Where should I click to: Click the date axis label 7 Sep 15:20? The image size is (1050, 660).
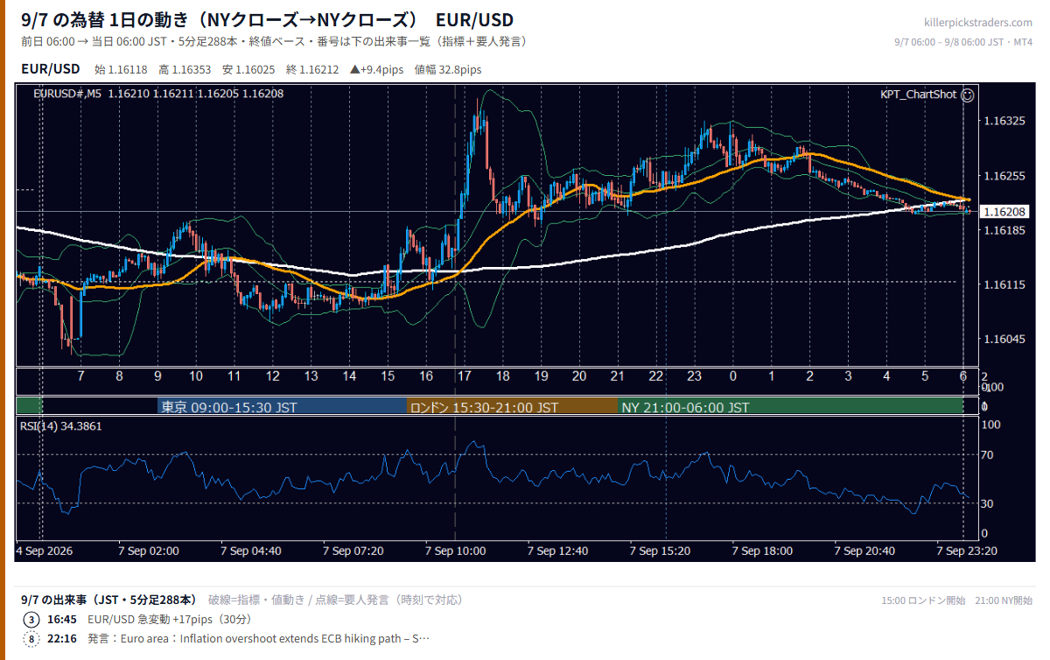[661, 551]
